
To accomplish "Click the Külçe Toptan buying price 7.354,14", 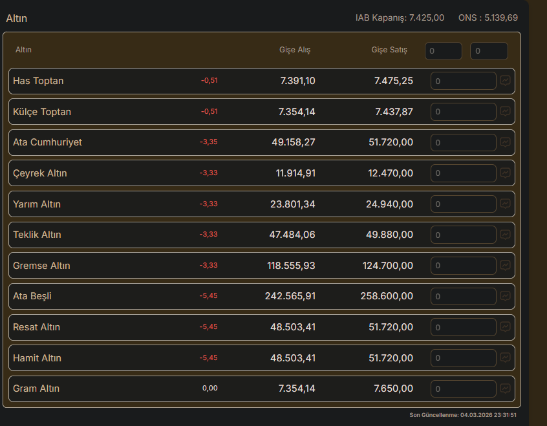I will click(297, 112).
